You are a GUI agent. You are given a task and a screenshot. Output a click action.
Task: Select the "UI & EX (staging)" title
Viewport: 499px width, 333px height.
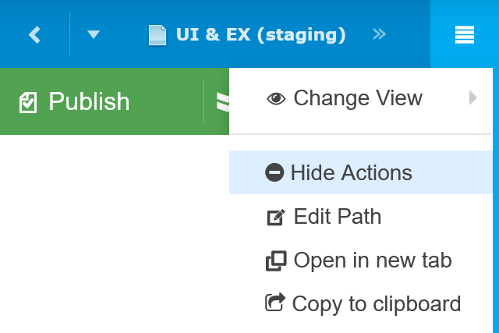coord(260,35)
